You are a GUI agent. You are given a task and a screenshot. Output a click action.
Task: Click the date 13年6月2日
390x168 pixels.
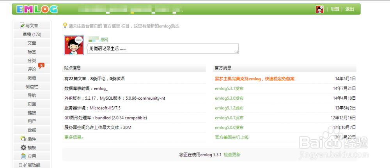click(346, 108)
